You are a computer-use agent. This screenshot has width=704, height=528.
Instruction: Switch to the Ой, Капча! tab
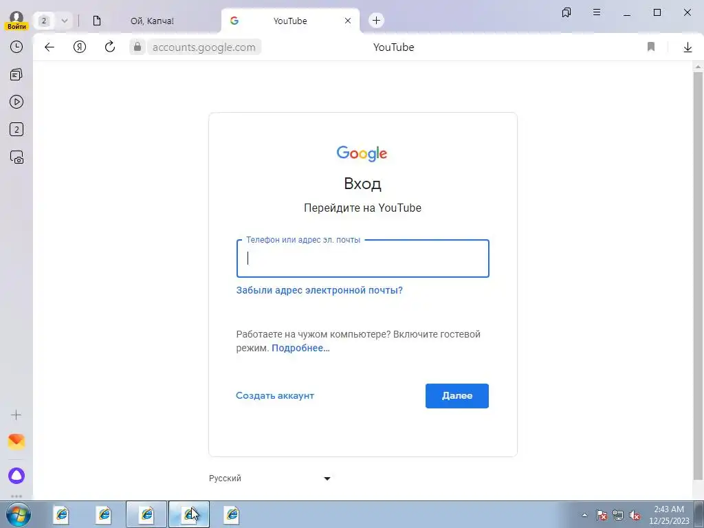[152, 21]
